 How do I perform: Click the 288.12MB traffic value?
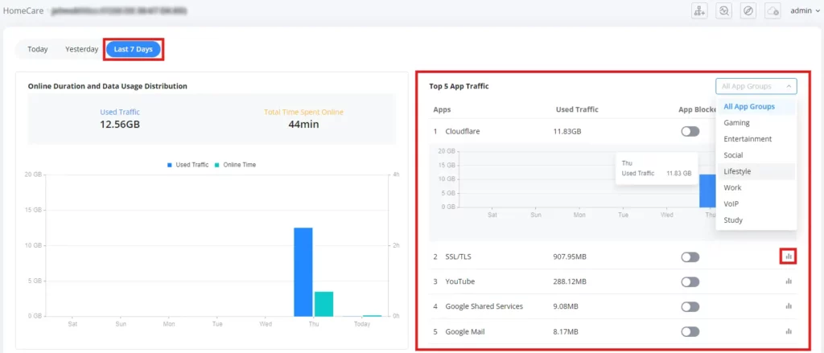click(x=570, y=281)
